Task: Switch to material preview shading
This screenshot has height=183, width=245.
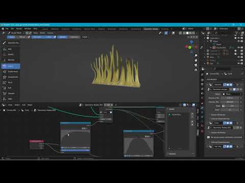Action: [190, 33]
